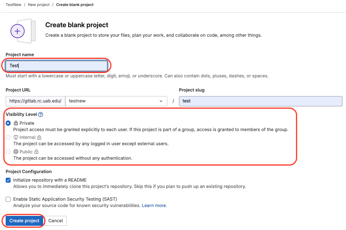Click the lock icon after Internal label
This screenshot has height=230, width=346.
click(39, 137)
